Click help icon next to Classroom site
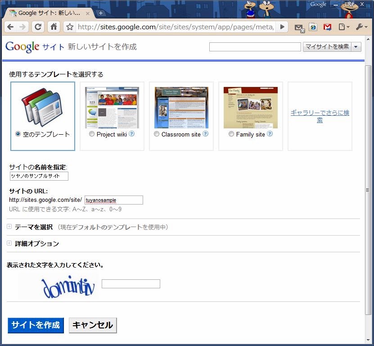374x346 pixels. point(205,134)
